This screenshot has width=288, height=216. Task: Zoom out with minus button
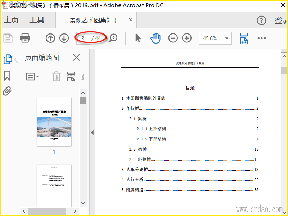tap(173, 38)
